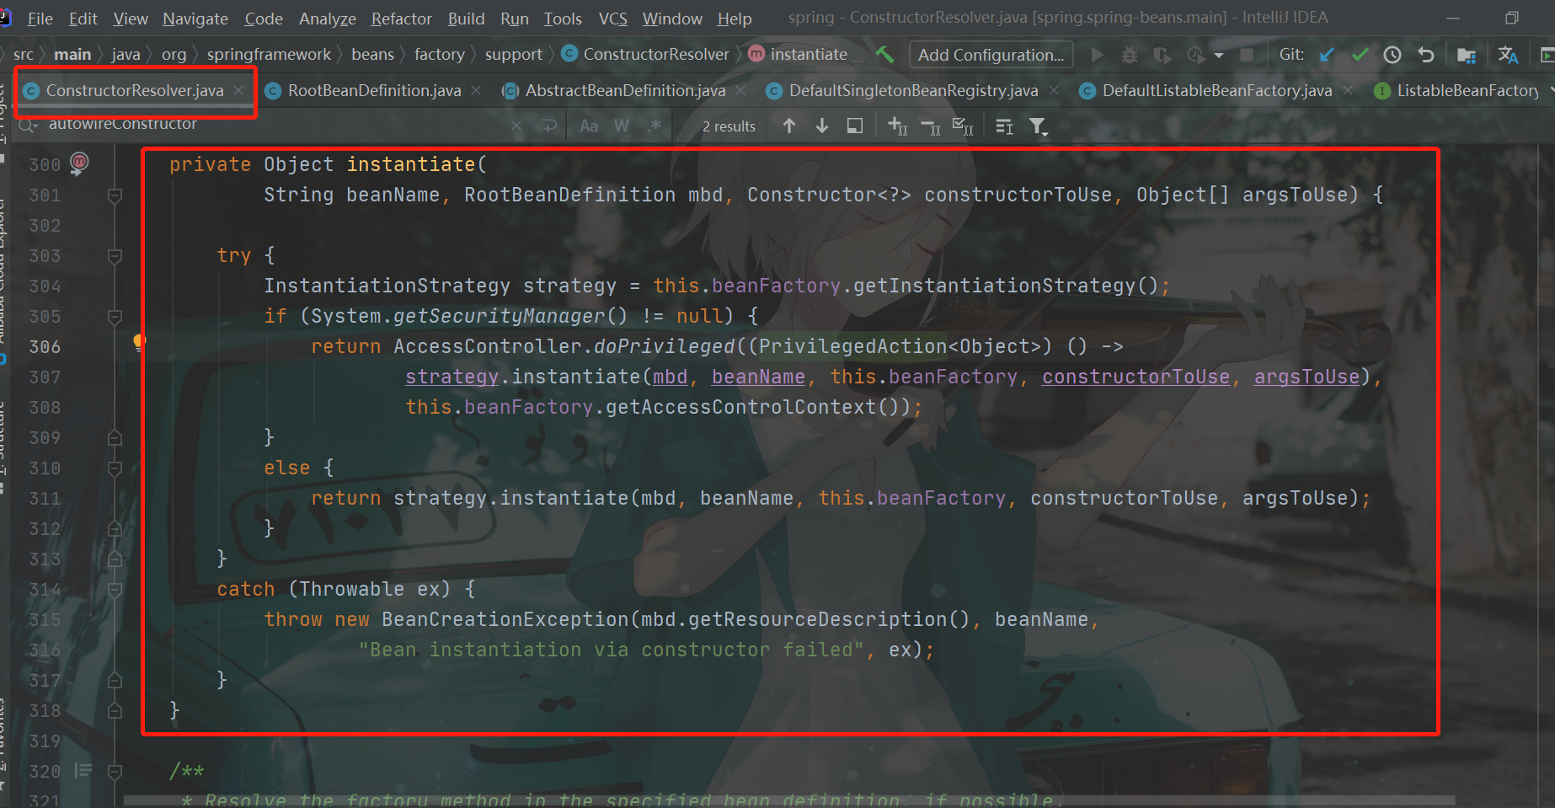Collapse the else block fold at line 310
1555x808 pixels.
tap(115, 468)
